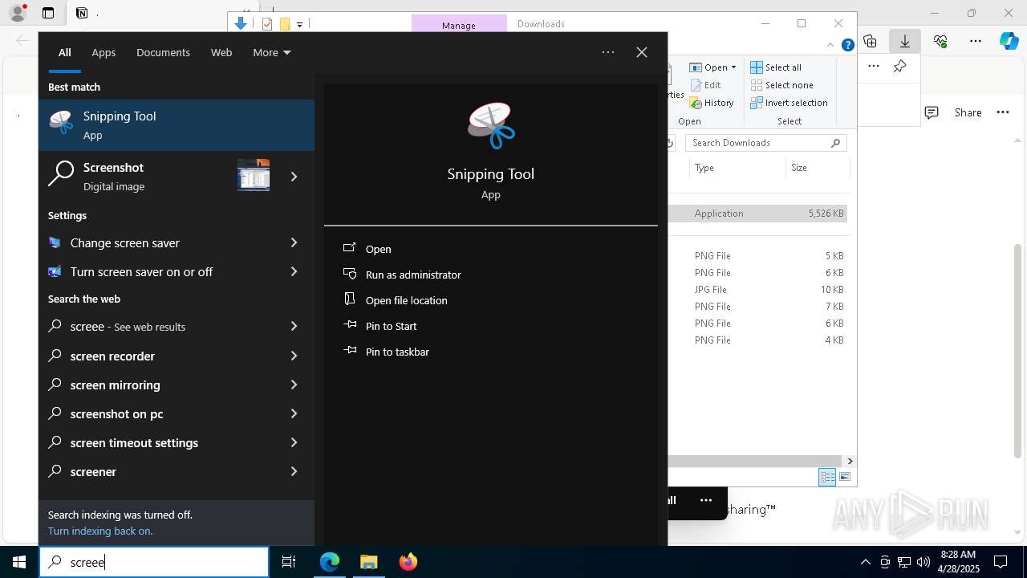Click Edit in Explorer ribbon
Viewport: 1027px width, 578px height.
pos(705,85)
